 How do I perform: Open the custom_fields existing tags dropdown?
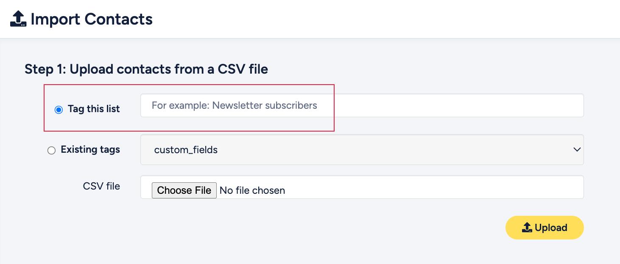click(362, 149)
